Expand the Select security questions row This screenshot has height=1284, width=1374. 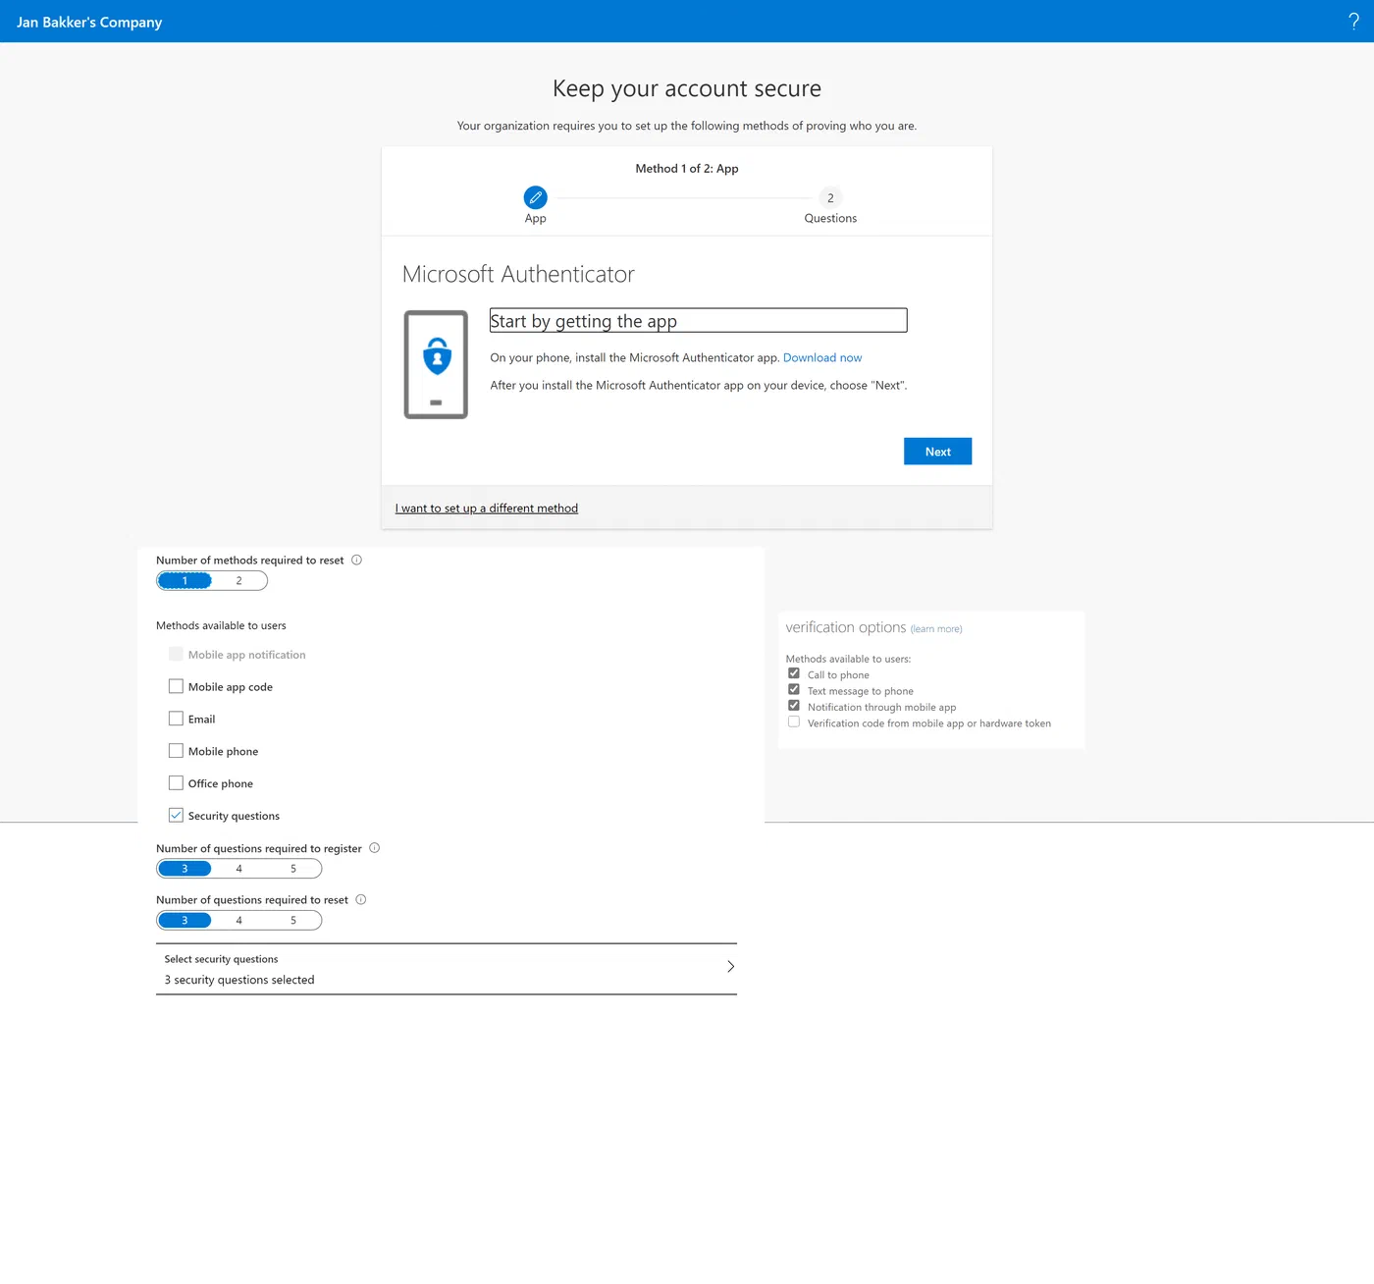point(447,969)
